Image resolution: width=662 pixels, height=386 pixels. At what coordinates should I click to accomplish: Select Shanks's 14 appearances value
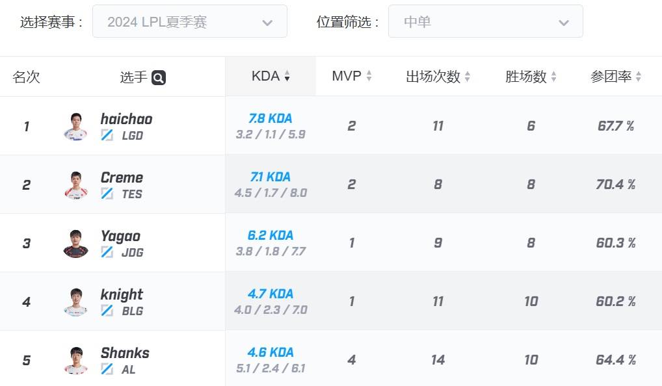438,360
